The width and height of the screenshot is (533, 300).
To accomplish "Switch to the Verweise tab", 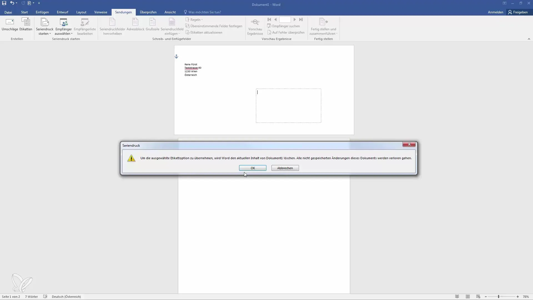I will click(x=100, y=12).
